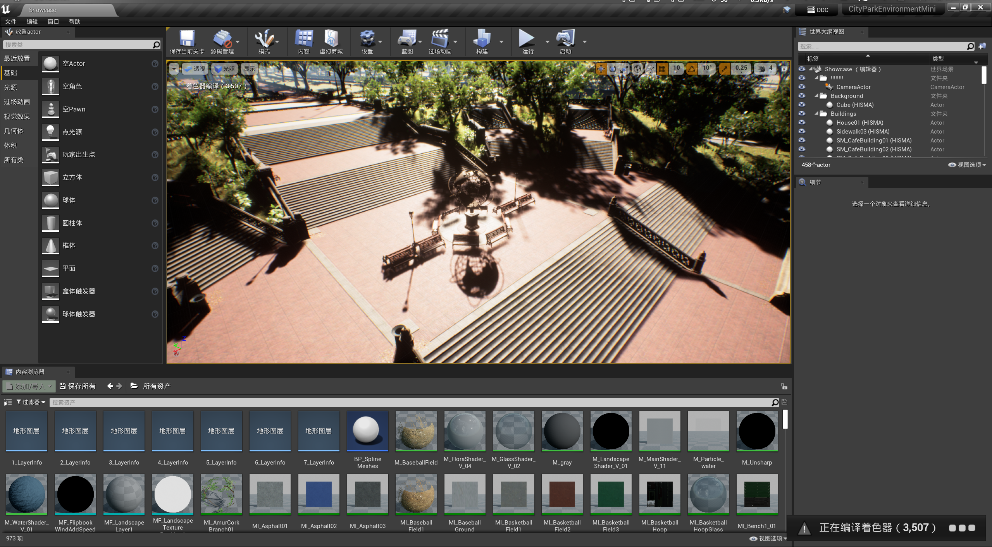Screen dimensions: 992x547
Task: Toggle grid snapping in viewport toolbar
Action: click(x=662, y=69)
